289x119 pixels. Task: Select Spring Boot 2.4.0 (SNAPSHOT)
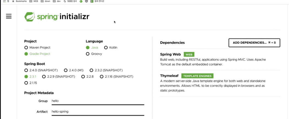41,70
